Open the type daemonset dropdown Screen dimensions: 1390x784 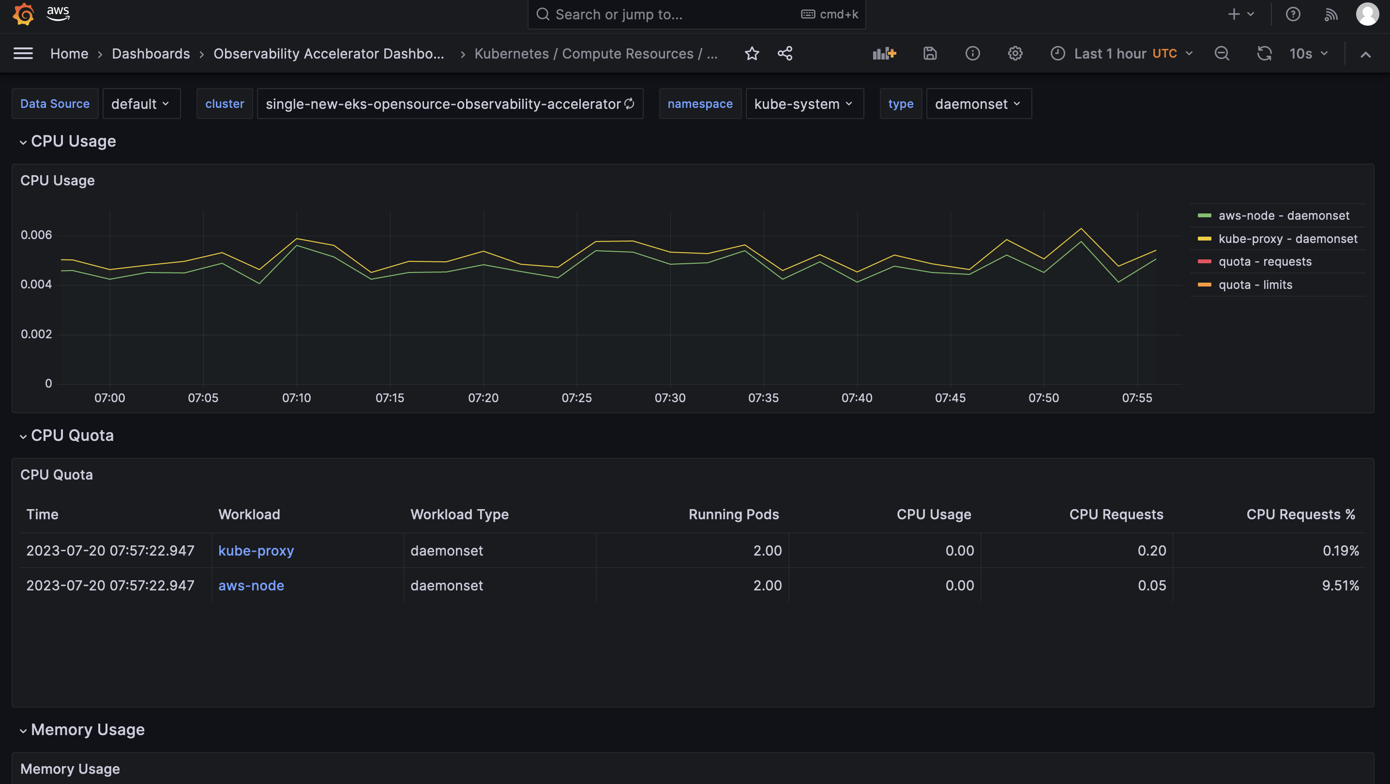pos(978,104)
